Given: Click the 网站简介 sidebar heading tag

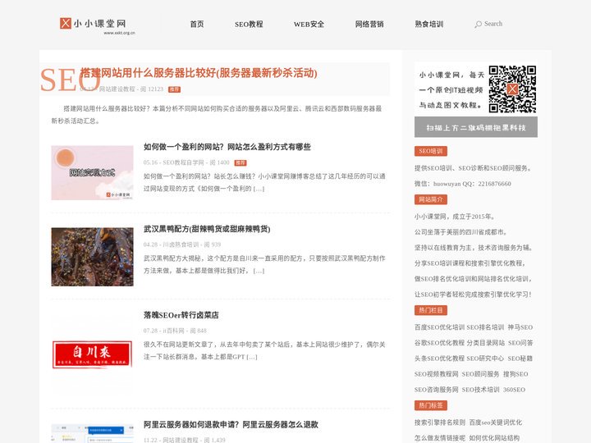Looking at the screenshot, I should click(x=431, y=199).
